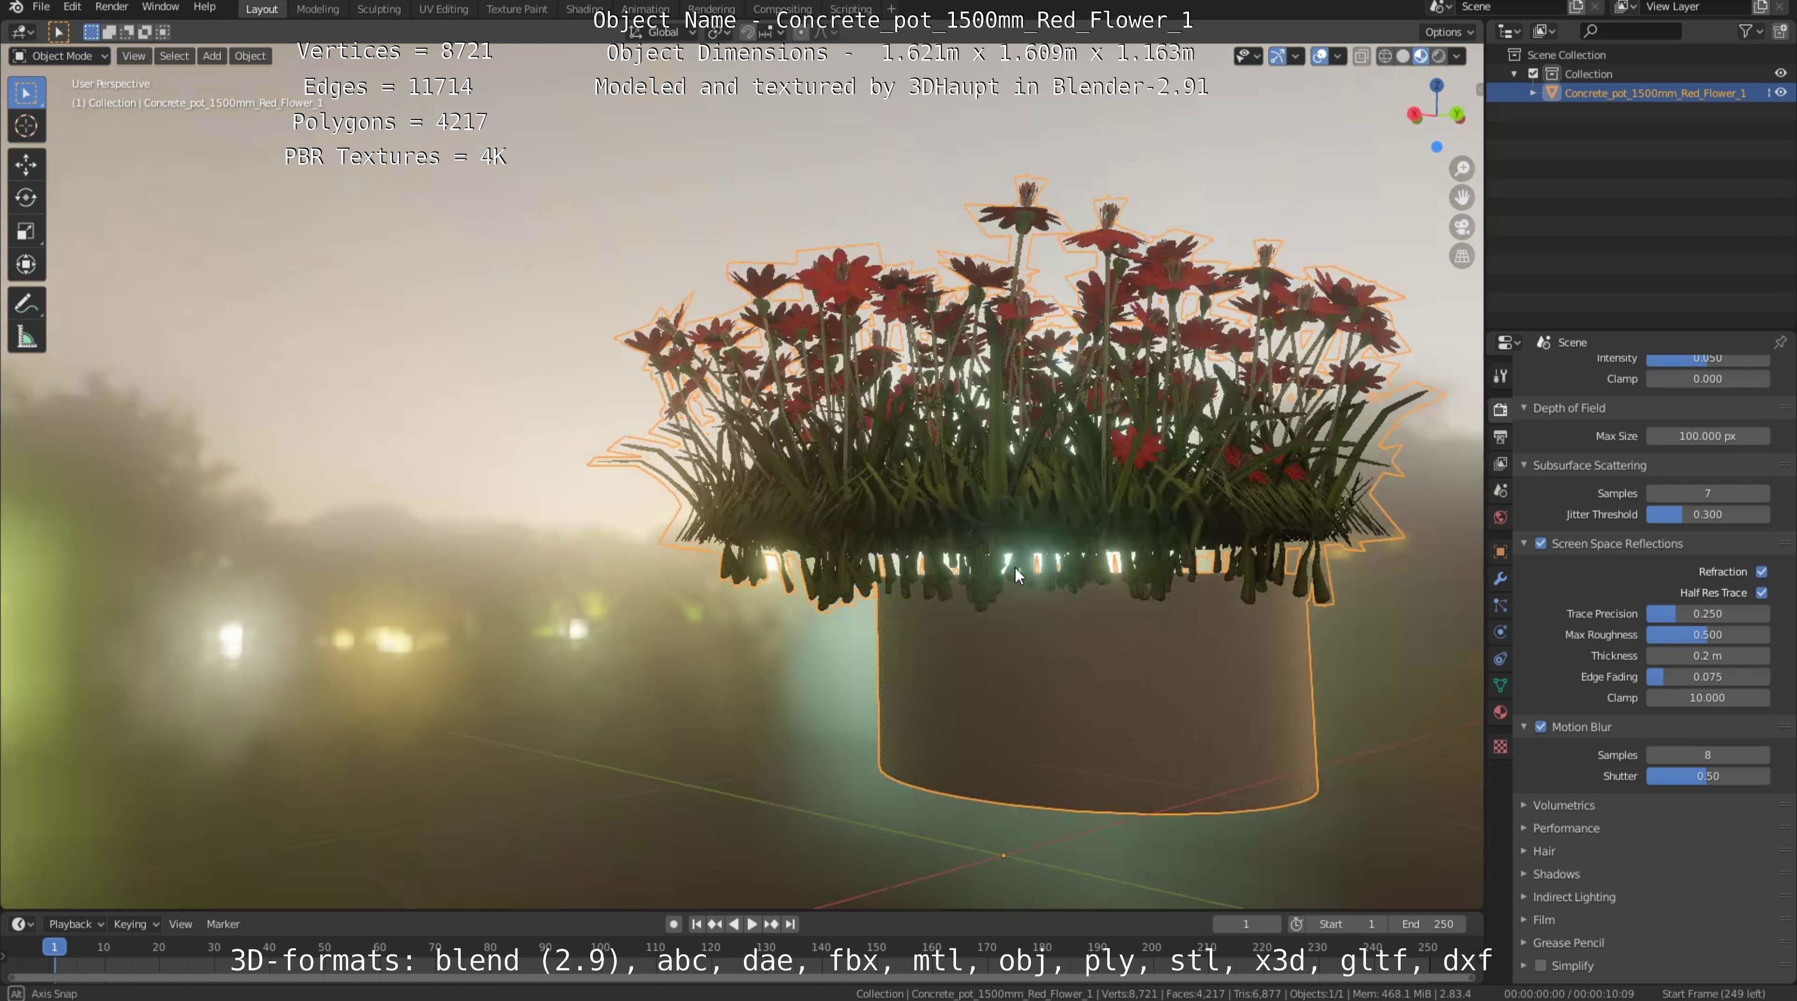Switch perspective/orthographic grid icon
This screenshot has width=1797, height=1001.
[1461, 257]
